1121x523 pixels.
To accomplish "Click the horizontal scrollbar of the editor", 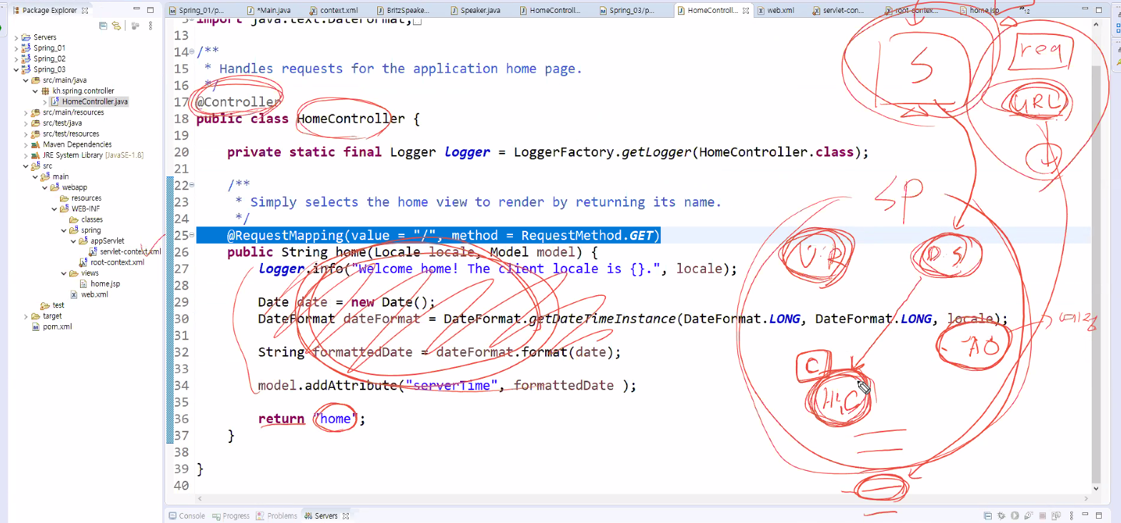I will pyautogui.click(x=643, y=499).
